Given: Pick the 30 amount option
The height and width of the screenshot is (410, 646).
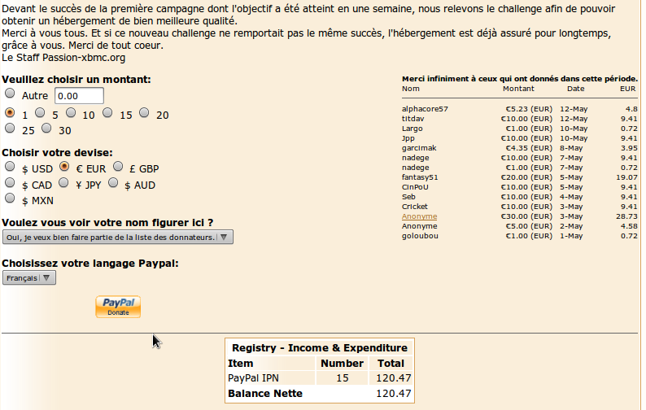Looking at the screenshot, I should pyautogui.click(x=47, y=128).
